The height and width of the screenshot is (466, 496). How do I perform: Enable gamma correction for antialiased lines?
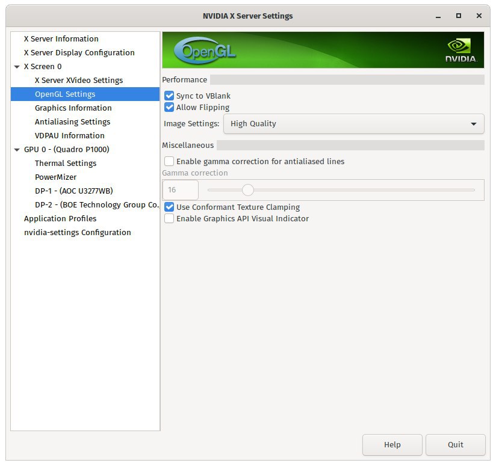[x=169, y=161]
